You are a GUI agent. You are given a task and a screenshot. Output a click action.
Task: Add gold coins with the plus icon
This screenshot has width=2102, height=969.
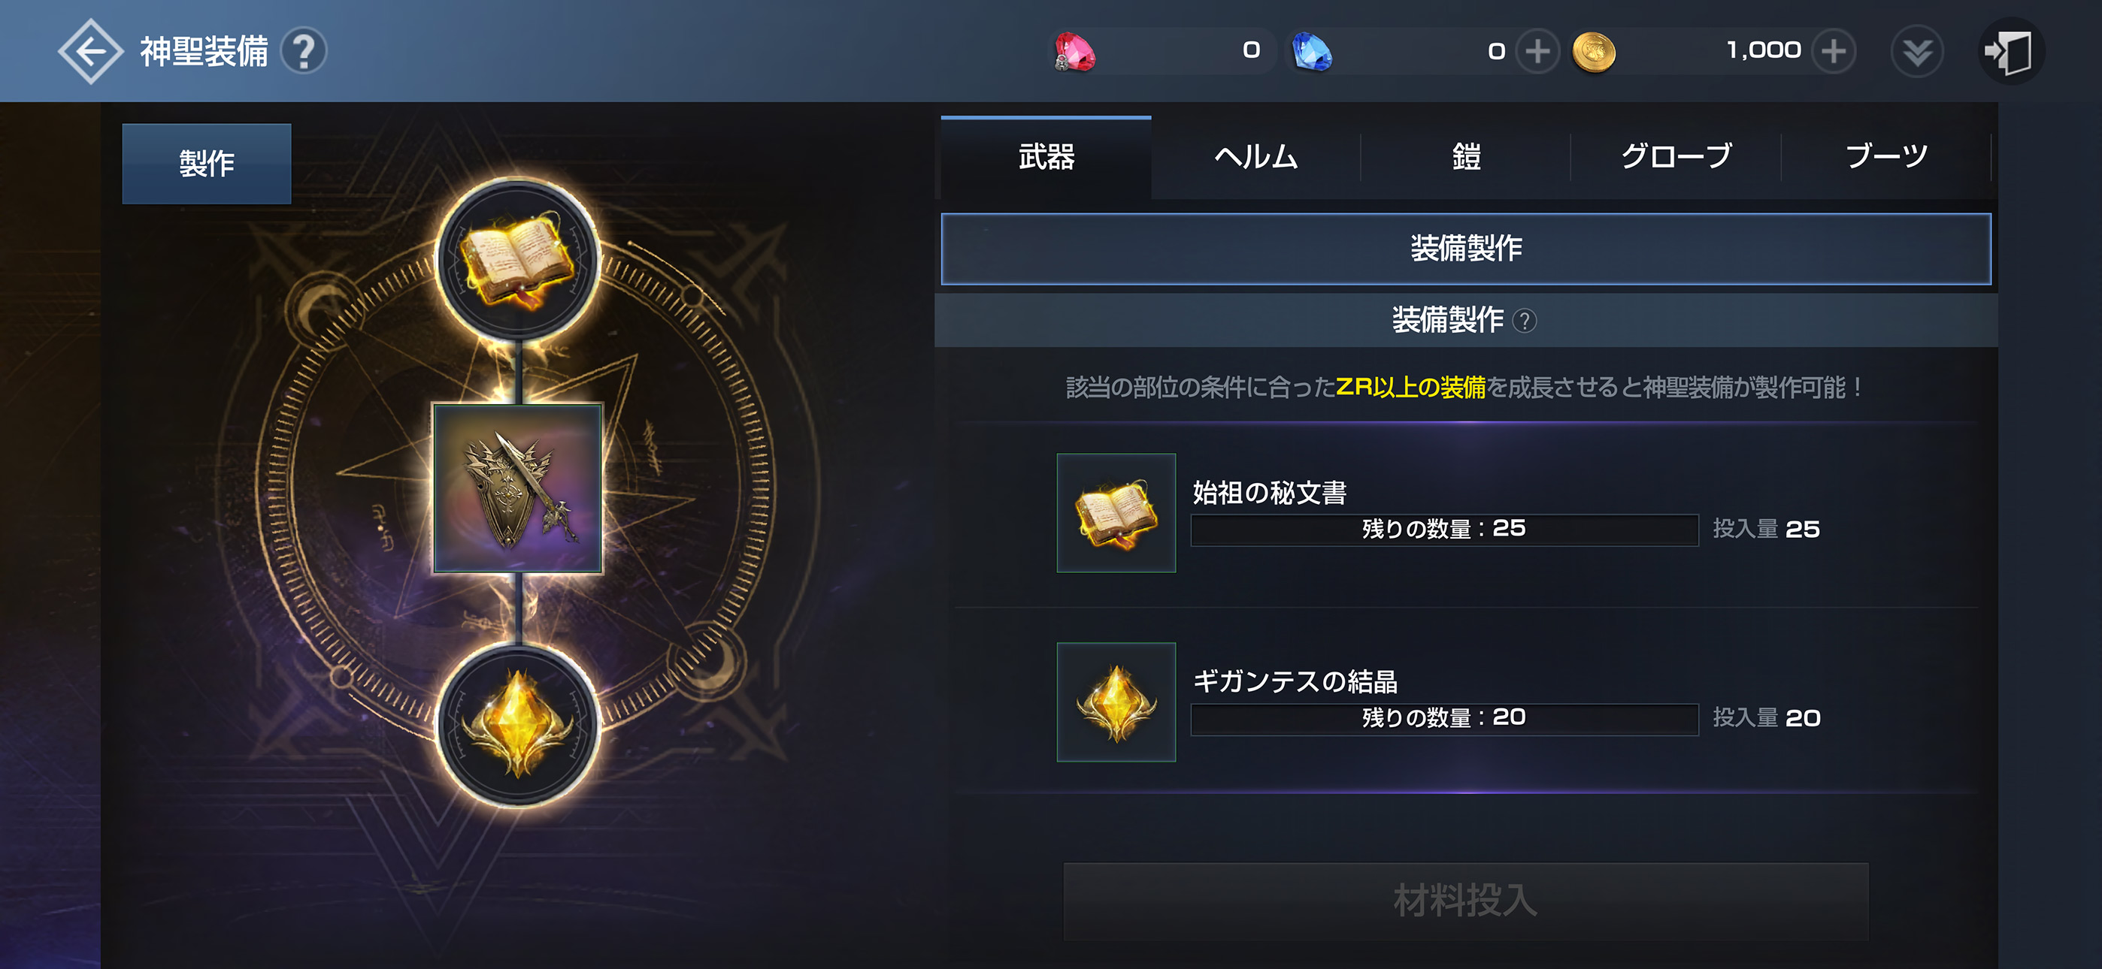[1834, 51]
